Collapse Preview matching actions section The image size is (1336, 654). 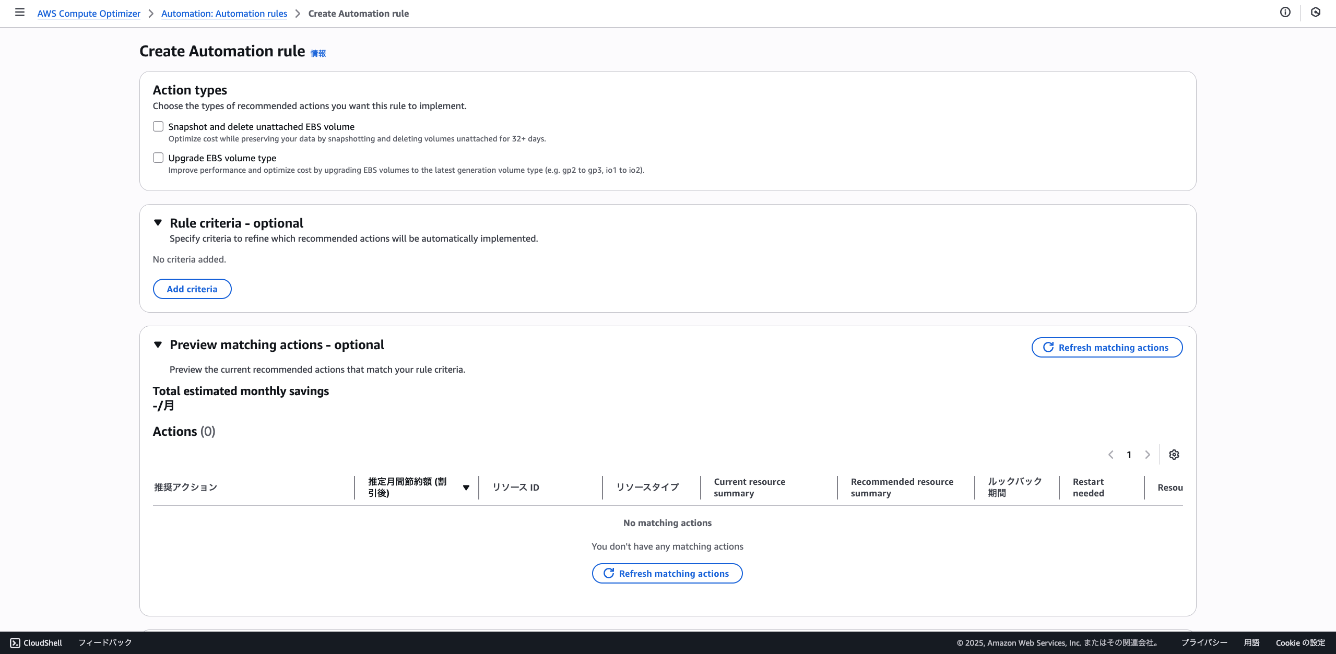pos(158,344)
